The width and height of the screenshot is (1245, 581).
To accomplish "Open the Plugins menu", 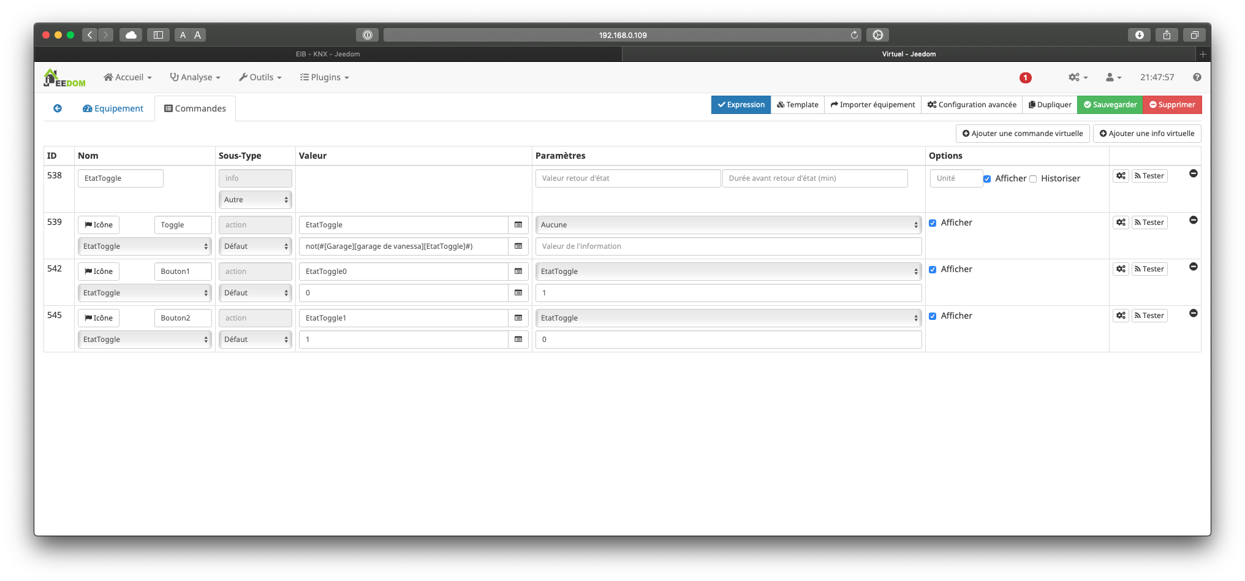I will tap(324, 77).
